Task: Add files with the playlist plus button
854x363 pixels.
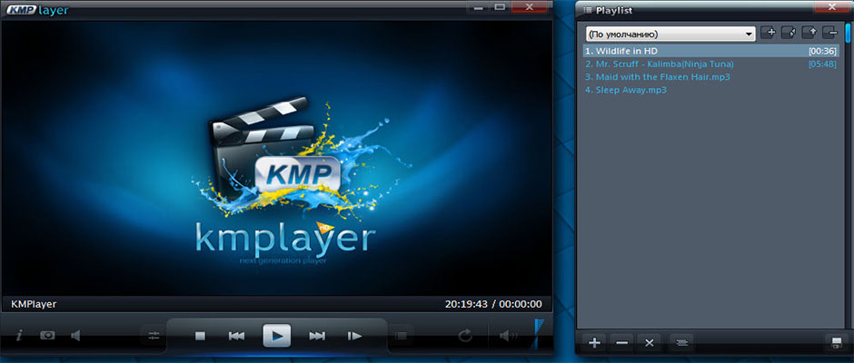Action: coord(595,343)
